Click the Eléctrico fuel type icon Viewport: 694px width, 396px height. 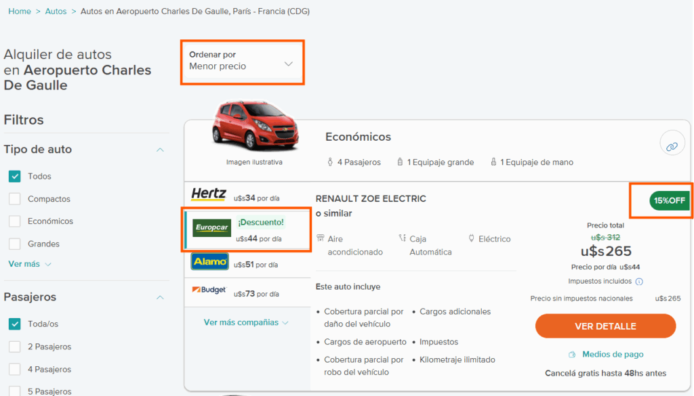pyautogui.click(x=472, y=238)
